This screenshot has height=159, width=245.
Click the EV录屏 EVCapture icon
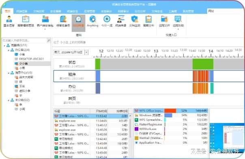[x=136, y=134]
